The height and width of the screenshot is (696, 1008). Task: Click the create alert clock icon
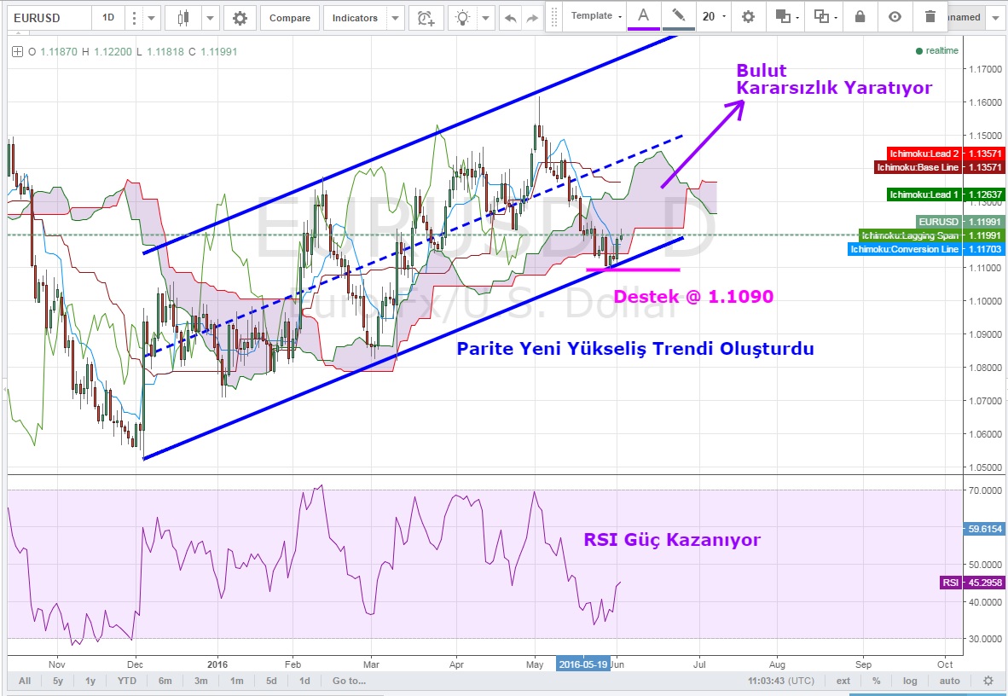coord(426,18)
